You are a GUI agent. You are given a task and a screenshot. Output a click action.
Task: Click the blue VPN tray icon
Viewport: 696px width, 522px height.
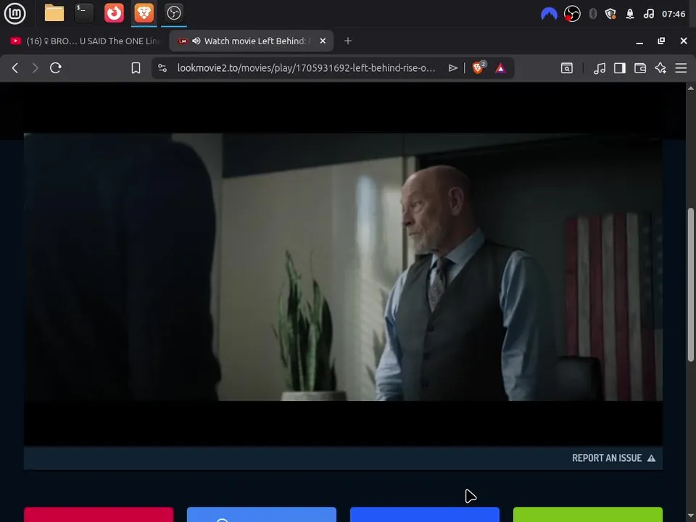pos(549,14)
